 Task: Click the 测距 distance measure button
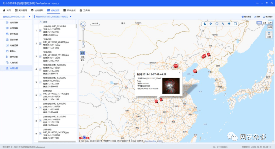point(270,27)
